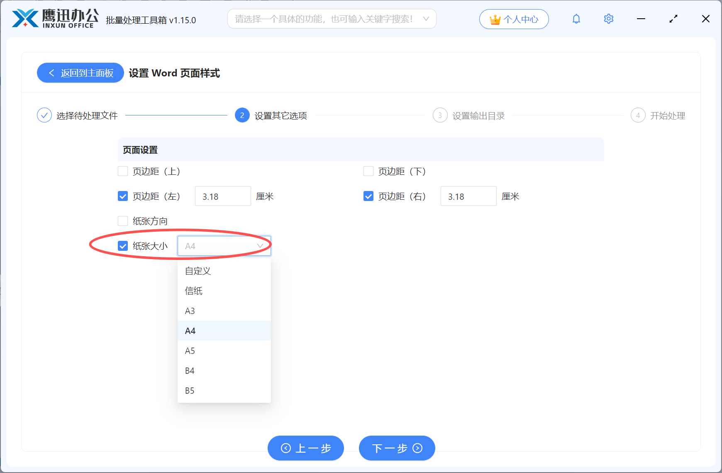Enable the 页边距（上）checkbox
This screenshot has height=473, width=722.
pos(123,171)
